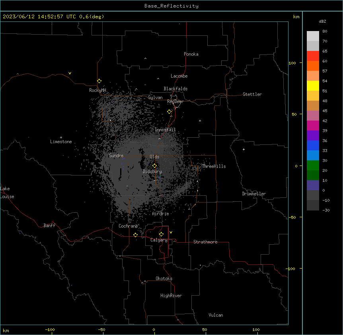Click the yellow station marker near RockyMH
This screenshot has width=343, height=335.
(99, 81)
